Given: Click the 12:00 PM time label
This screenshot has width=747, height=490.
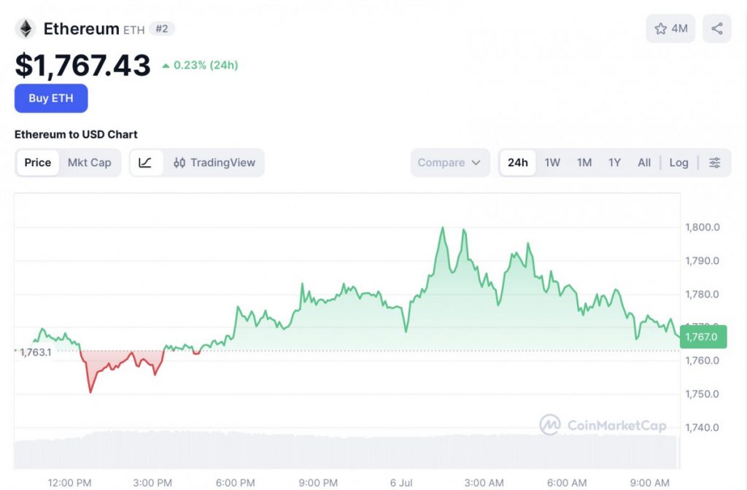Looking at the screenshot, I should (69, 483).
